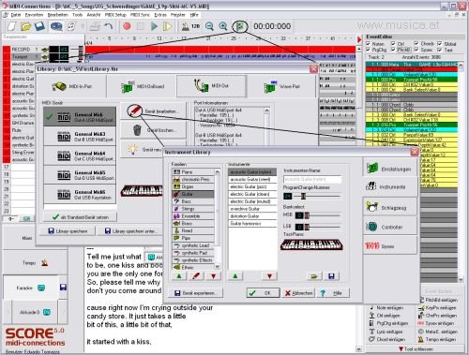Select Ensemble family in Instrument Library
The height and width of the screenshot is (355, 469).
(193, 216)
